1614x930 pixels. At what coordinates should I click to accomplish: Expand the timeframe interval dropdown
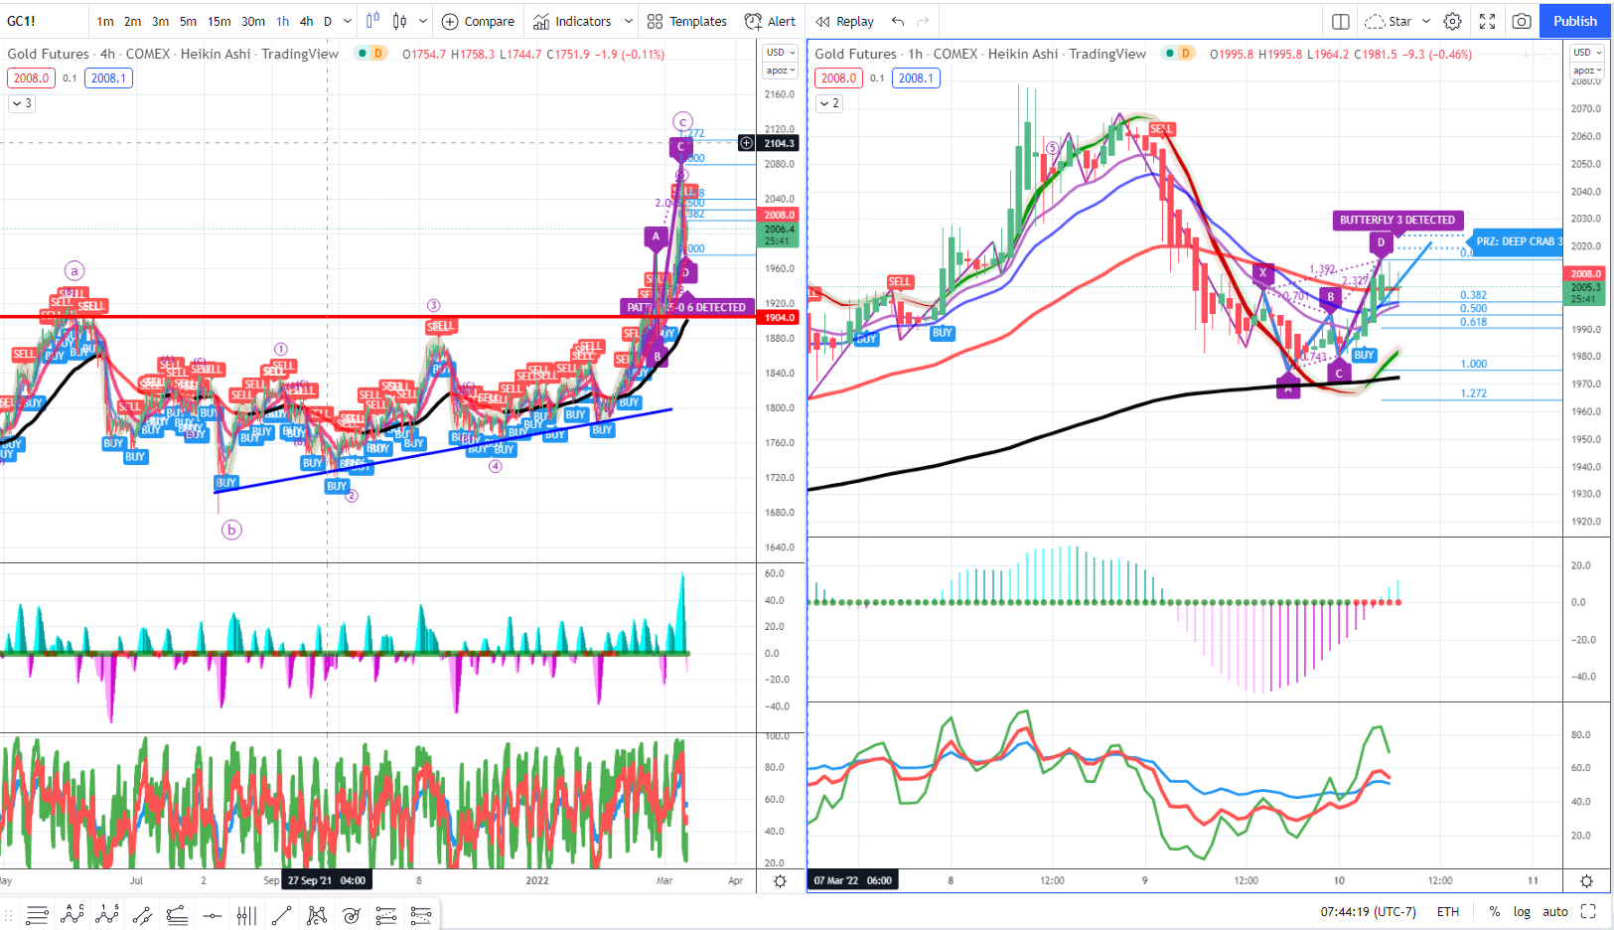pos(347,21)
